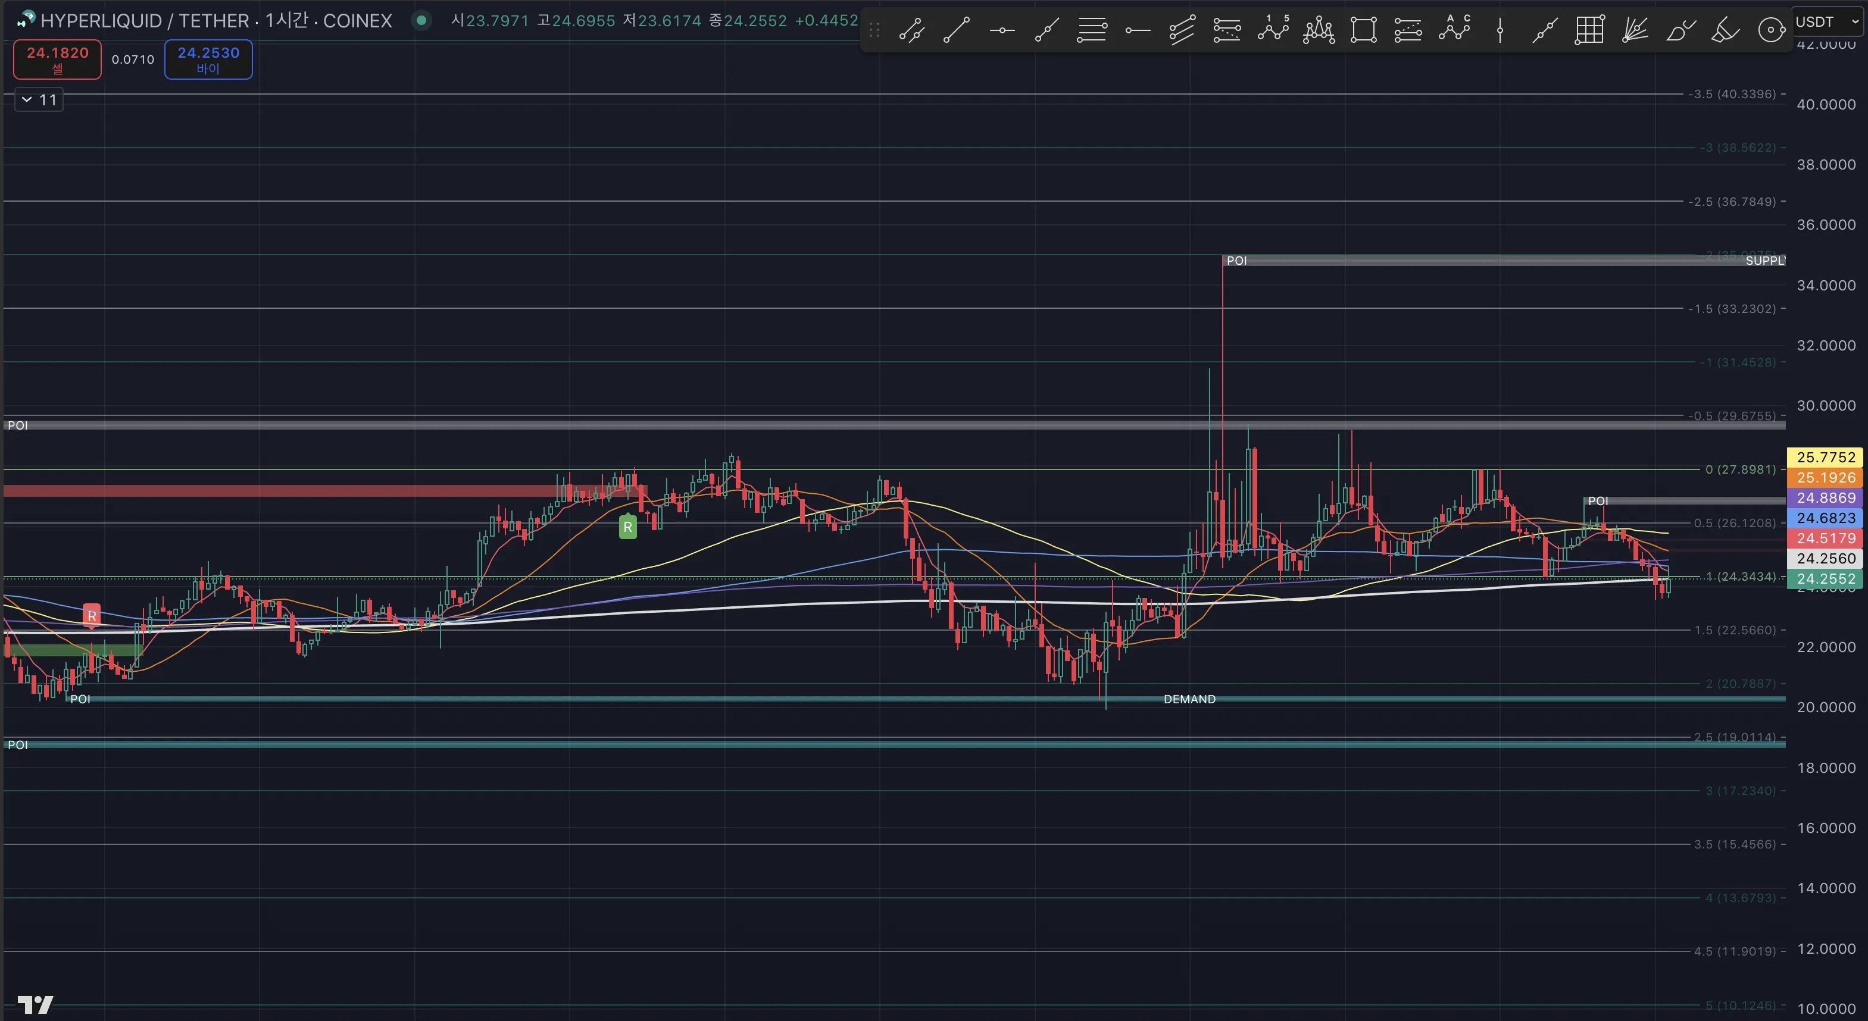Select the POI label on the 29.5 line
1868x1021 pixels.
click(17, 425)
